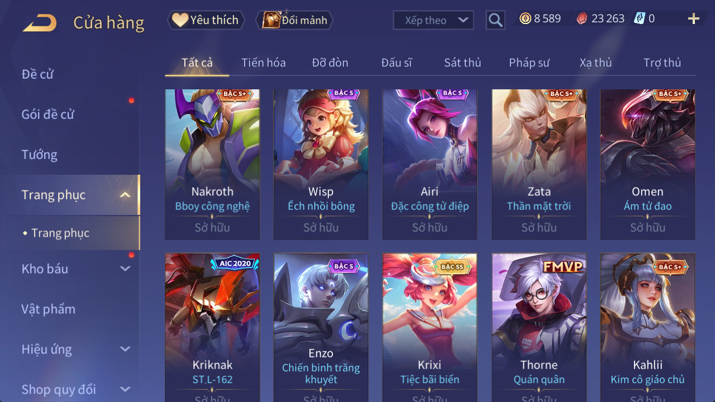Open Đổi mảnh chest exchange

coord(294,20)
